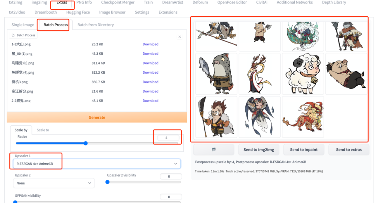The width and height of the screenshot is (378, 203).
Task: Select the fluffy white sheep thumbnail
Action: (x=303, y=74)
